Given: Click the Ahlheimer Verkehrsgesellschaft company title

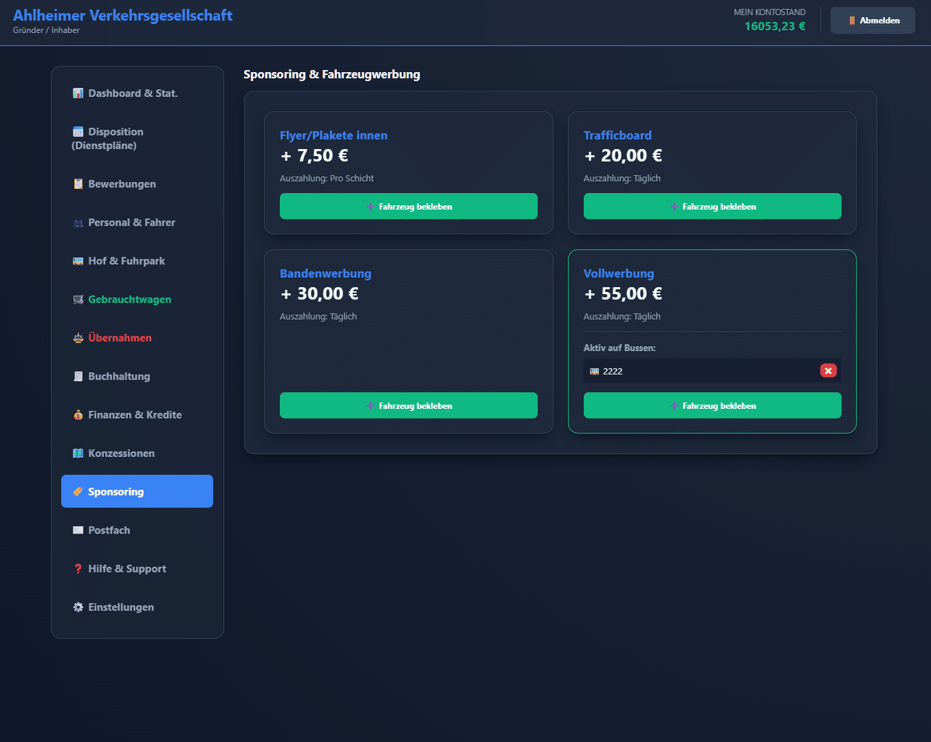Looking at the screenshot, I should [122, 15].
